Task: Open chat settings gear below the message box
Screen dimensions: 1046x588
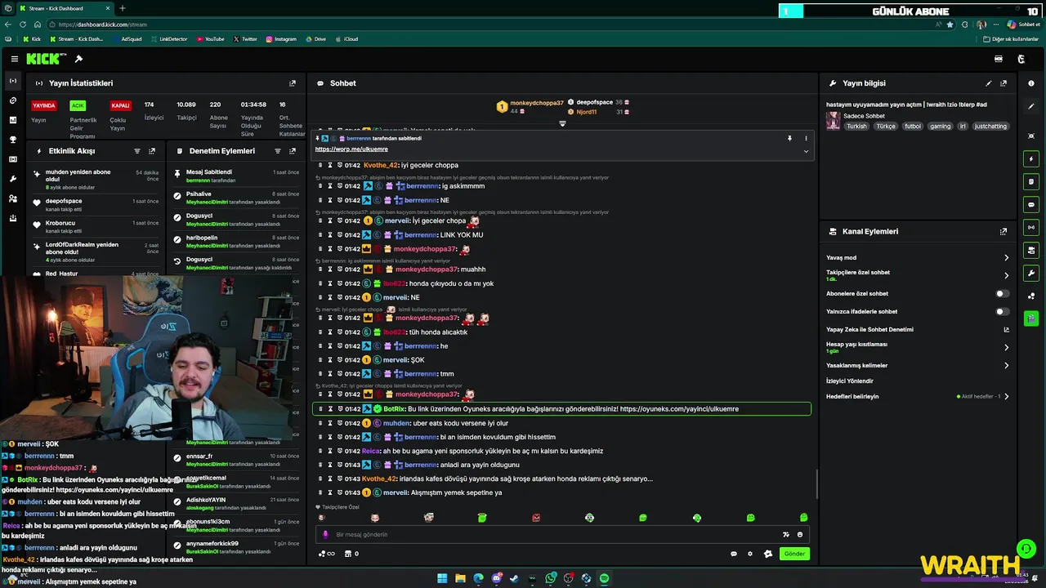Action: [750, 554]
